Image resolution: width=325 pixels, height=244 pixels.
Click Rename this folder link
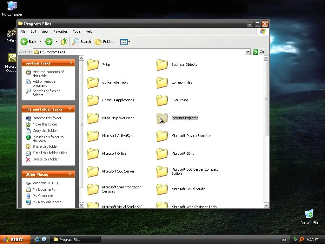47,118
